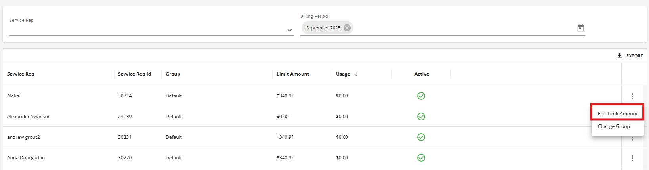Sort by the Service Rep column header
649x170 pixels.
coord(21,74)
